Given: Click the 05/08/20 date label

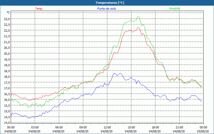Looking at the screenshot, I should pos(202,131).
